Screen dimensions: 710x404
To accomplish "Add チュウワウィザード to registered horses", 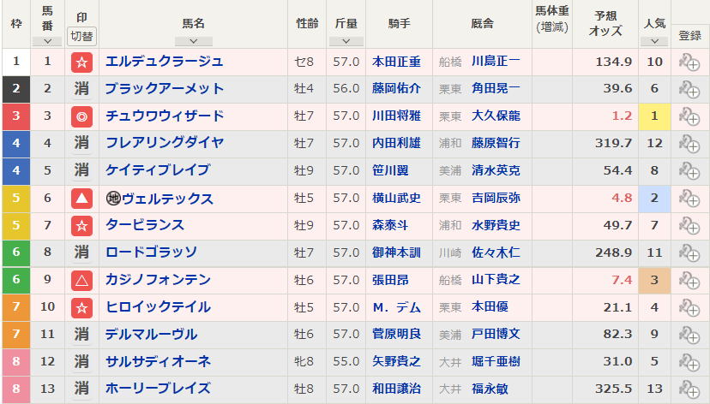I will click(x=689, y=116).
